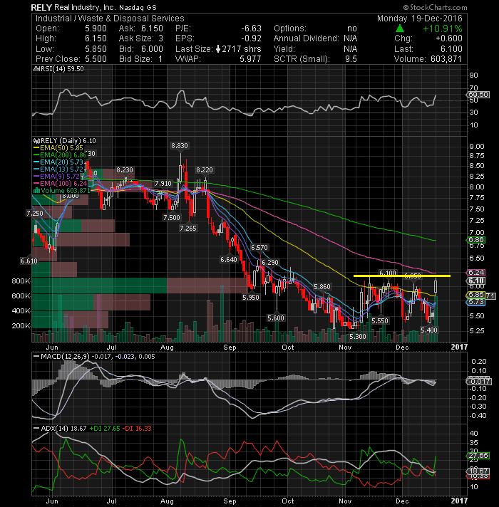Click the EMA(20) 5.73 legend entry
499x507 pixels.
tap(58, 162)
